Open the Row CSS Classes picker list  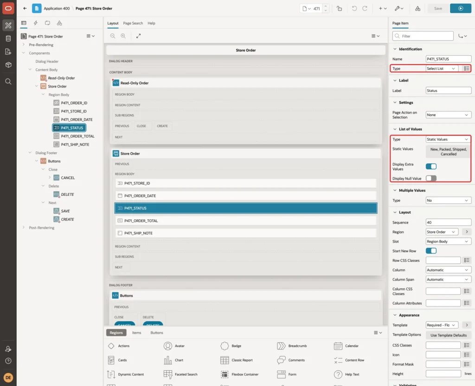tap(467, 260)
